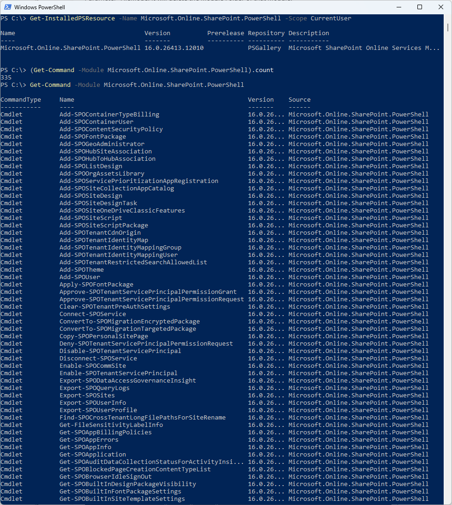This screenshot has width=452, height=505.
Task: Select Add-SPOContainerUser cmdlet name
Action: tap(96, 122)
